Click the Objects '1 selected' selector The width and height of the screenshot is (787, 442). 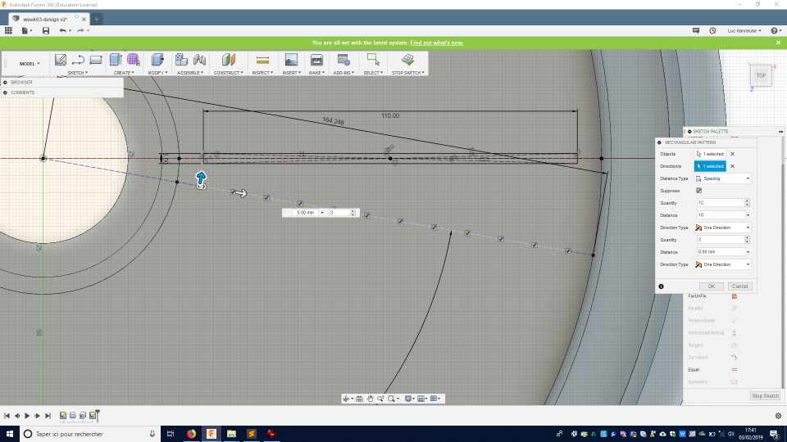click(x=710, y=154)
